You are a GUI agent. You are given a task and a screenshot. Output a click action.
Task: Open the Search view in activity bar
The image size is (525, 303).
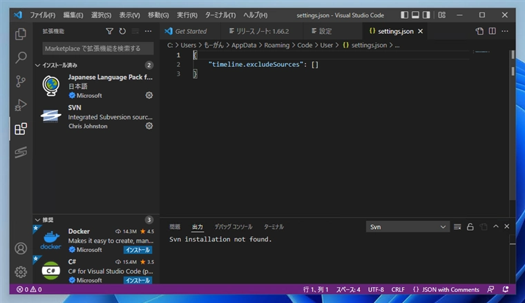point(21,57)
